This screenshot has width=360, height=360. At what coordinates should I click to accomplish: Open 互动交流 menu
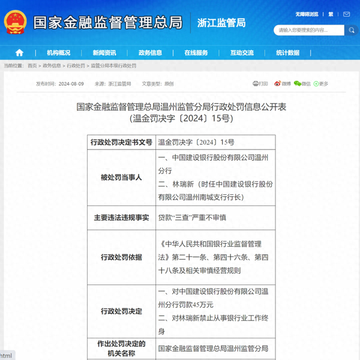point(242,53)
